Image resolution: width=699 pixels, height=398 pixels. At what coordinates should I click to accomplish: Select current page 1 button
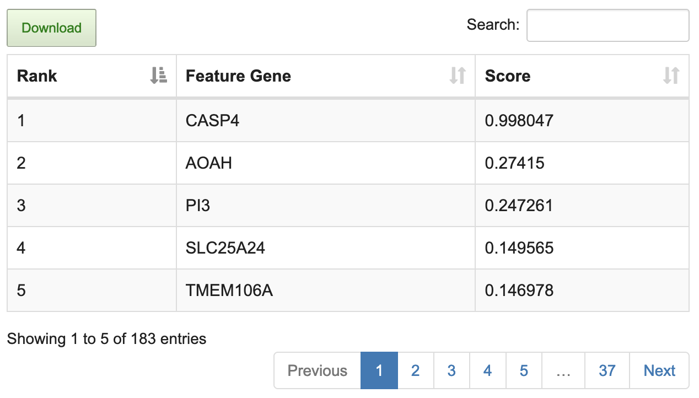(379, 370)
